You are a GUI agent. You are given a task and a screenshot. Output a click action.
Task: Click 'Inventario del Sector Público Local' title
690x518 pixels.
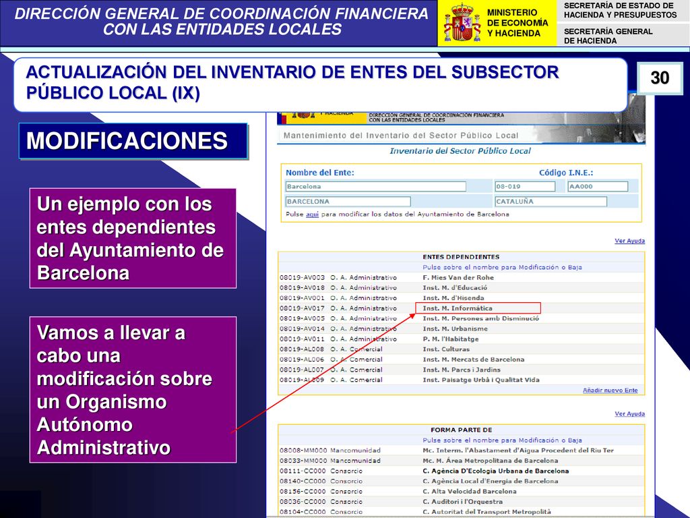(460, 151)
